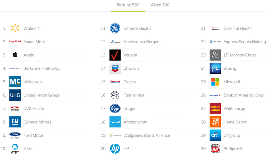
Task: Click the UnitedHealth Group name
Action: click(41, 95)
